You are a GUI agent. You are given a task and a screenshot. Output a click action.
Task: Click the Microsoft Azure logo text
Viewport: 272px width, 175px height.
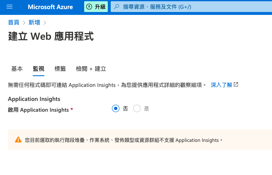[50, 7]
